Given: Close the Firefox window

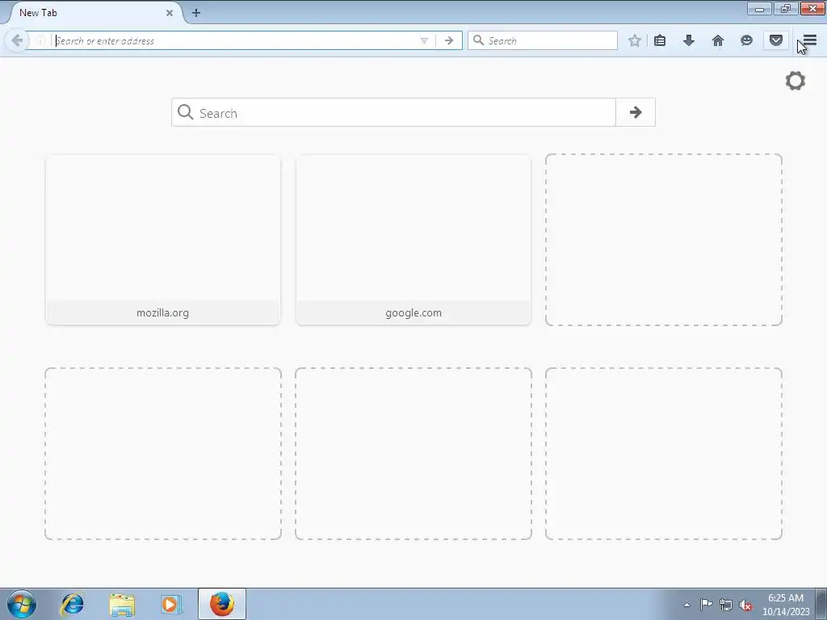Looking at the screenshot, I should 812,8.
